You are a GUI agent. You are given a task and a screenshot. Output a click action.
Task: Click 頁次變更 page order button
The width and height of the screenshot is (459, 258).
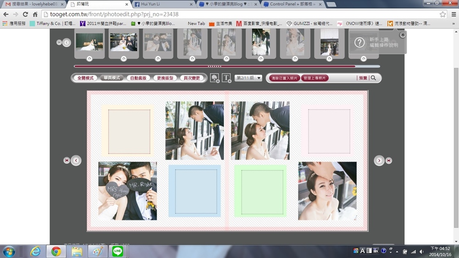click(x=192, y=78)
